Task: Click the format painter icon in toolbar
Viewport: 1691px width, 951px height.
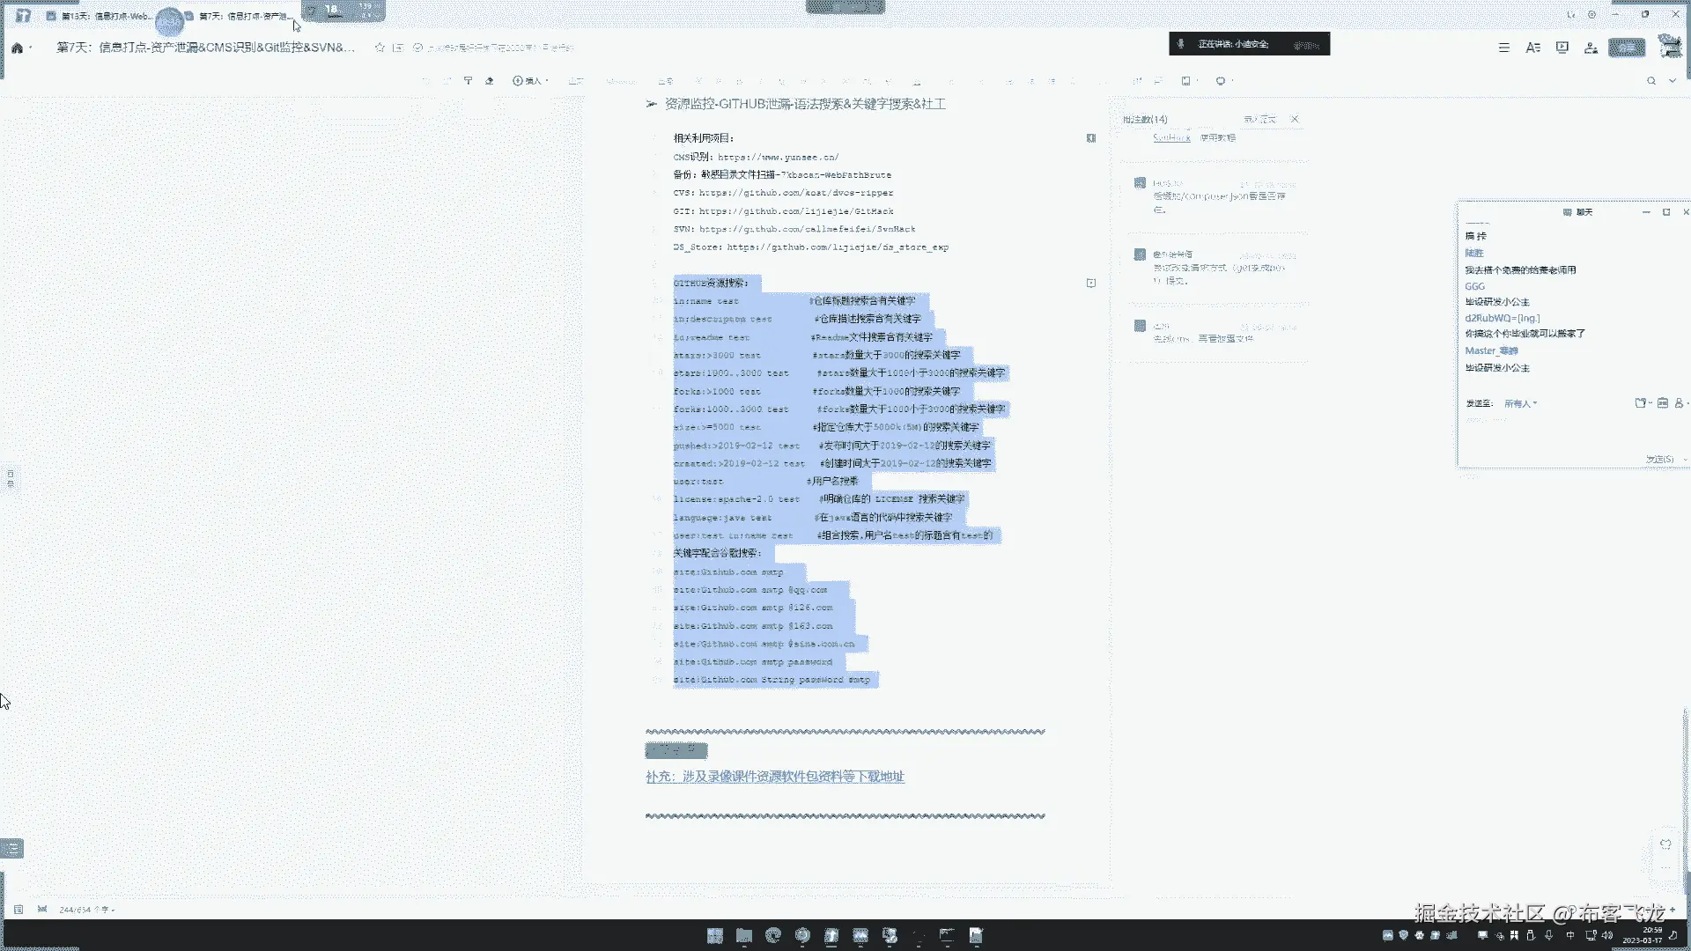Action: click(x=468, y=81)
